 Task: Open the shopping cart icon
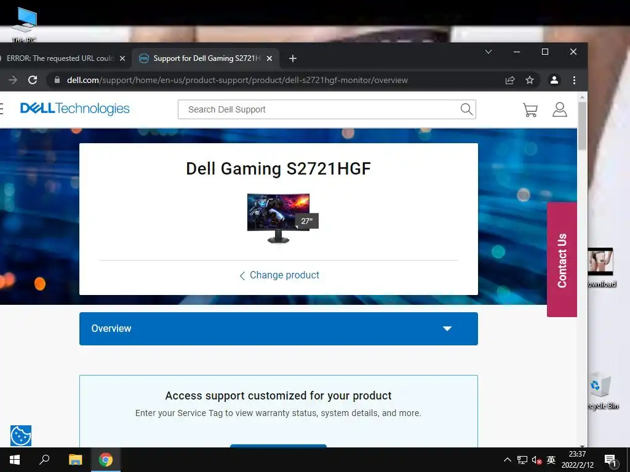pyautogui.click(x=530, y=109)
